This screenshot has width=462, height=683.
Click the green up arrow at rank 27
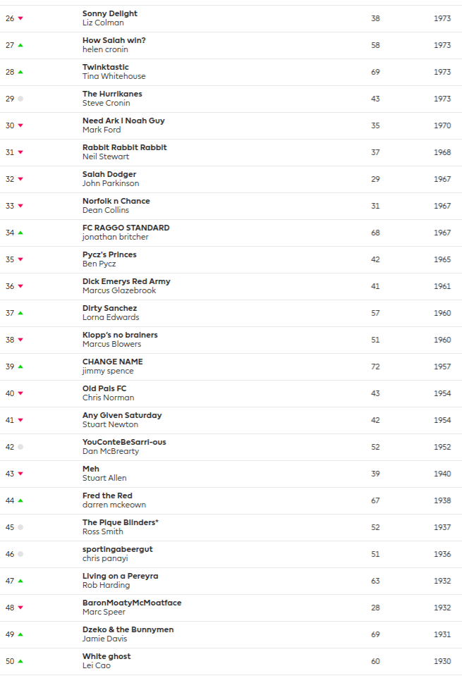click(x=20, y=45)
